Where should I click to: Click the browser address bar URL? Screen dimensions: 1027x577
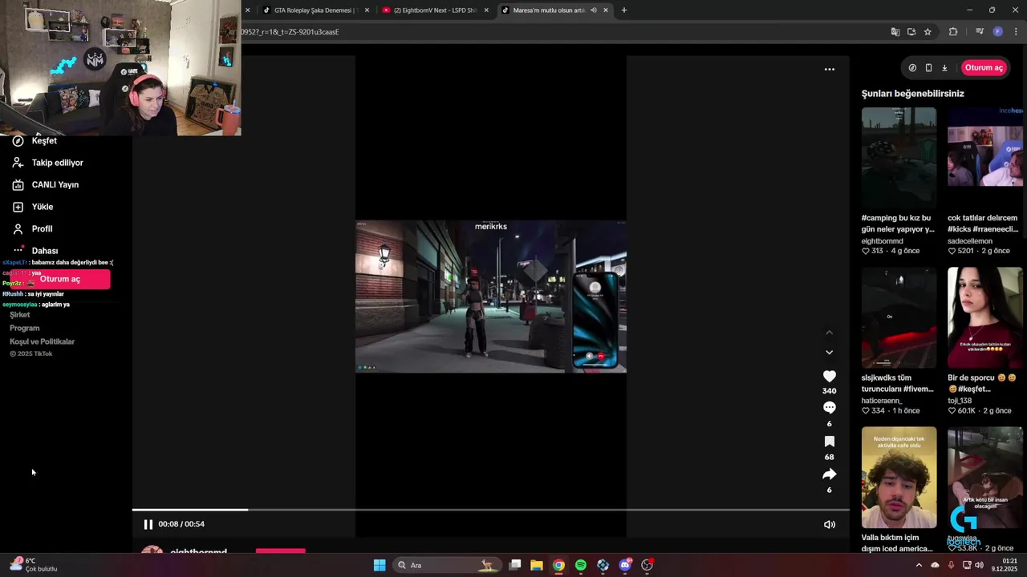click(290, 32)
